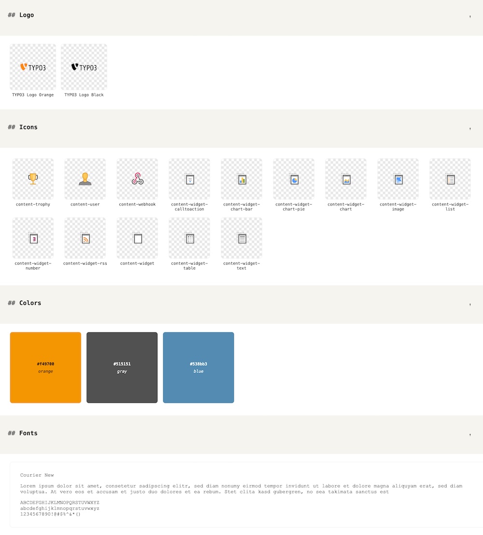Click the content-widget-chart-bar icon
The width and height of the screenshot is (483, 535).
tap(241, 179)
